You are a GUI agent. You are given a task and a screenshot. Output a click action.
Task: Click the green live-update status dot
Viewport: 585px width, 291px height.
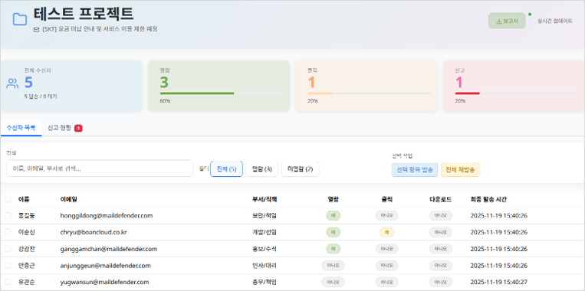pyautogui.click(x=530, y=14)
